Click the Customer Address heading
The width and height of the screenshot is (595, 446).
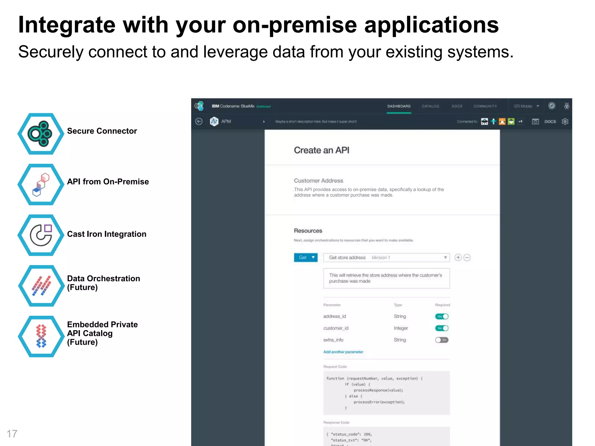(318, 181)
